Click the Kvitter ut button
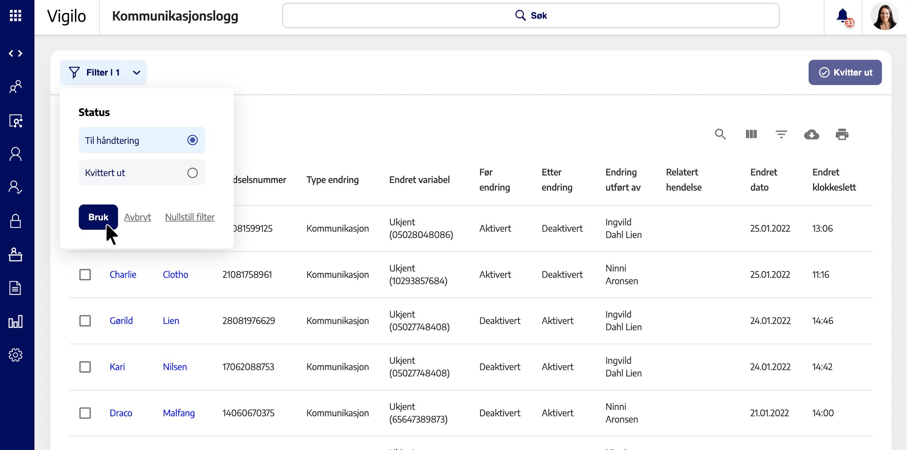Screen dimensions: 907x450 click(x=845, y=72)
